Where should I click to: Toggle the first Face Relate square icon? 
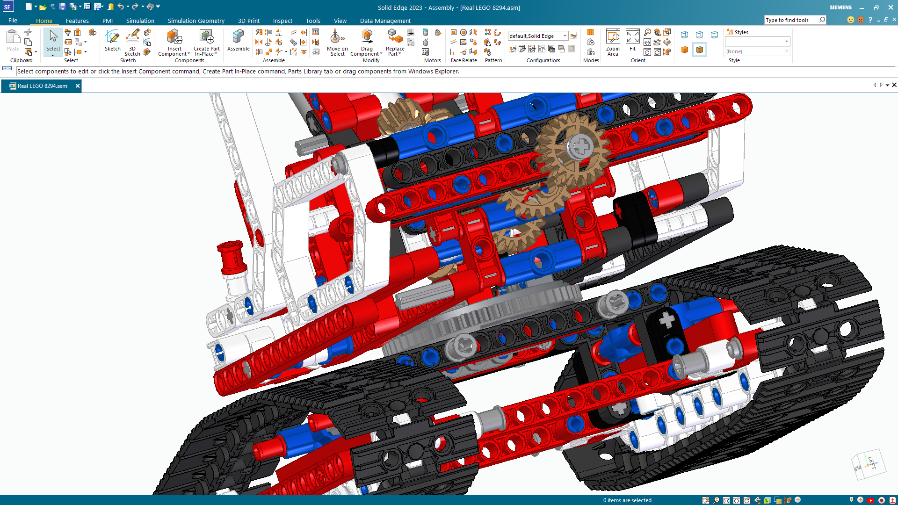click(453, 32)
